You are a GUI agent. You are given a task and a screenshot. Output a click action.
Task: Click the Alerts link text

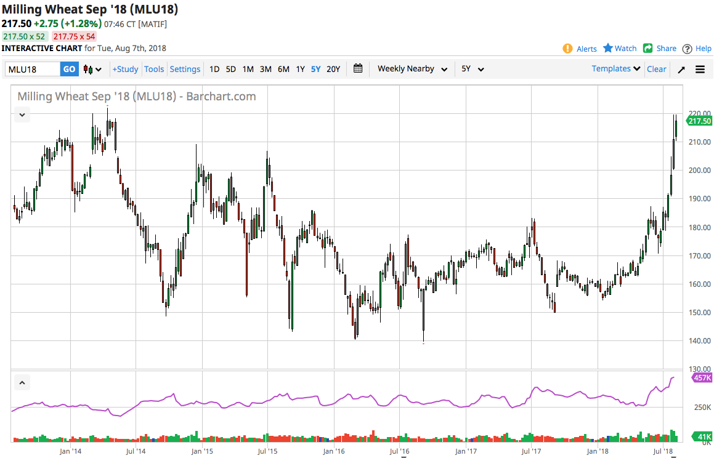(x=586, y=49)
